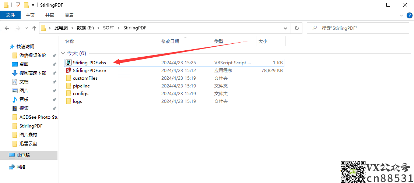This screenshot has width=414, height=183.
Task: Expand the address bar history dropdown
Action: pos(285,28)
